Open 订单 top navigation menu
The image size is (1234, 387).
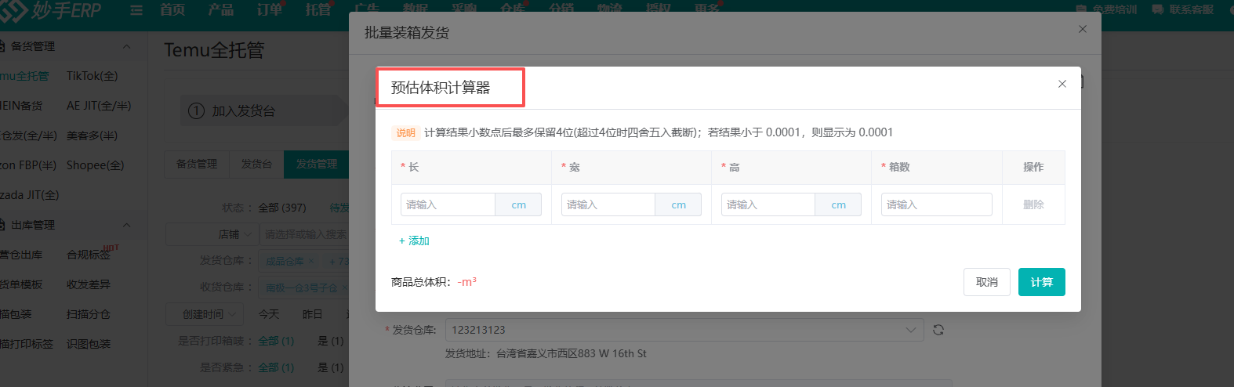pyautogui.click(x=270, y=9)
